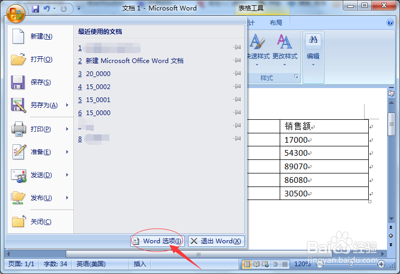400x274 pixels.
Task: Open the 快速样式 gallery
Action: (x=258, y=50)
